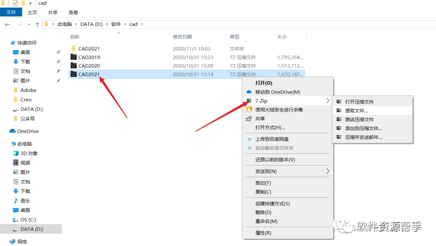Image resolution: width=436 pixels, height=246 pixels.
Task: Click the CAD2021 7Z archive icon
Action: (x=73, y=74)
